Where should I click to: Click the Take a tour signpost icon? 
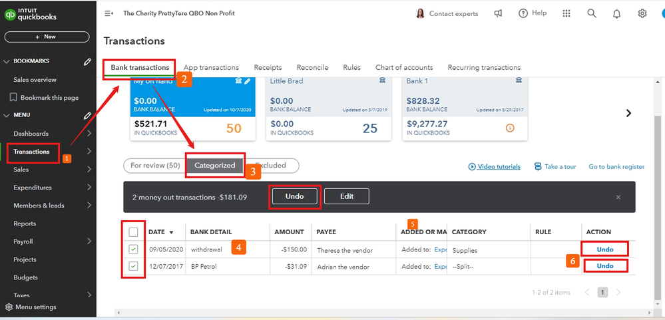(538, 166)
